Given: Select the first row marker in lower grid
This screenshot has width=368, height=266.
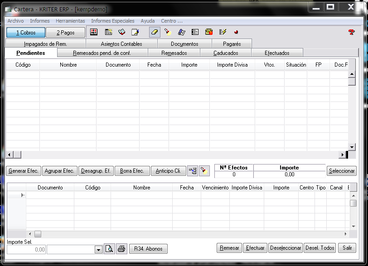Looking at the screenshot, I should [17, 195].
